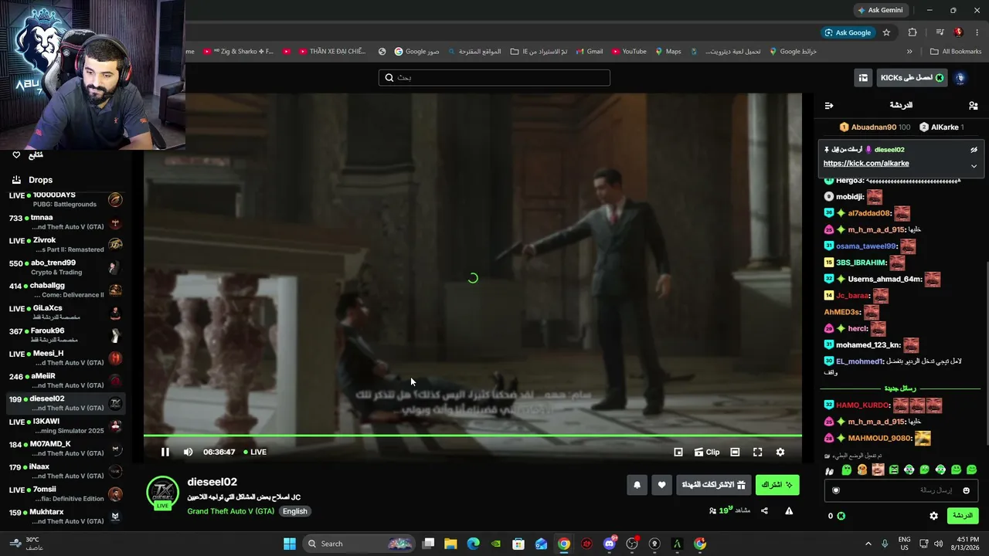Open the leaderboard gift shop icon
This screenshot has height=556, width=989.
pyautogui.click(x=863, y=78)
